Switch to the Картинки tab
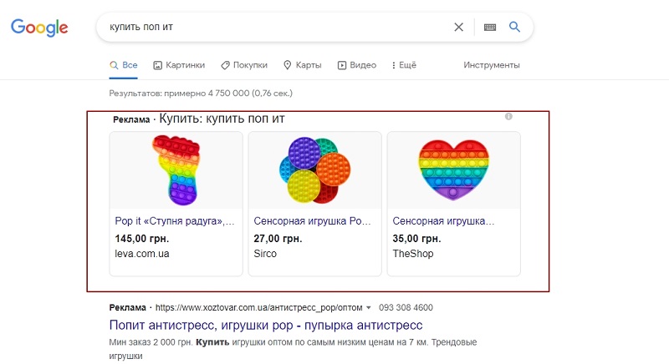 179,65
